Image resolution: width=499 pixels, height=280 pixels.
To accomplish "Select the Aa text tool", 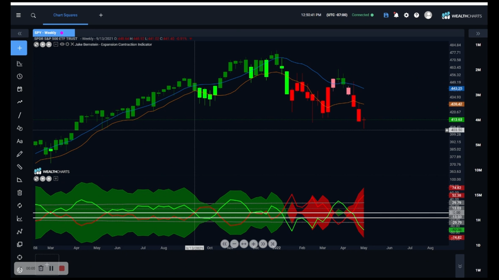I will (x=19, y=141).
